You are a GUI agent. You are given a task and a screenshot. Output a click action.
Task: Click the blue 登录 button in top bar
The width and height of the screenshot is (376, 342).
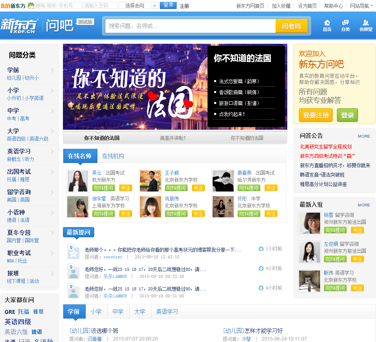pyautogui.click(x=168, y=5)
